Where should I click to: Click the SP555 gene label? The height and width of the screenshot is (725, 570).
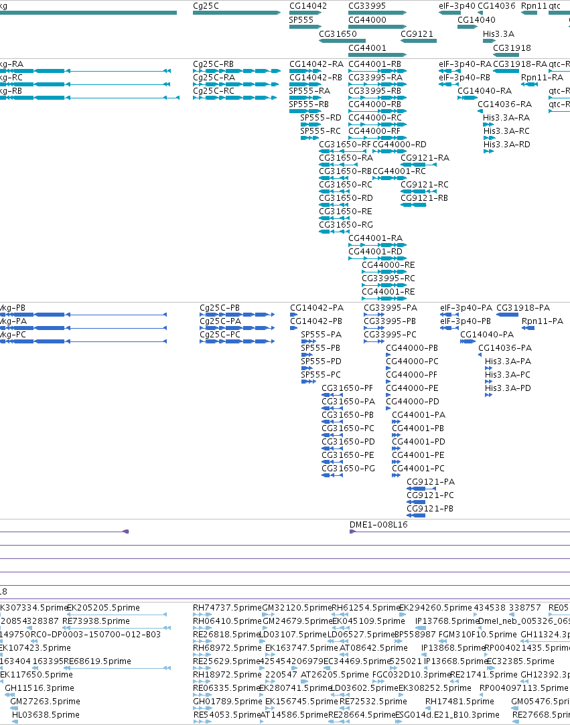(x=301, y=20)
